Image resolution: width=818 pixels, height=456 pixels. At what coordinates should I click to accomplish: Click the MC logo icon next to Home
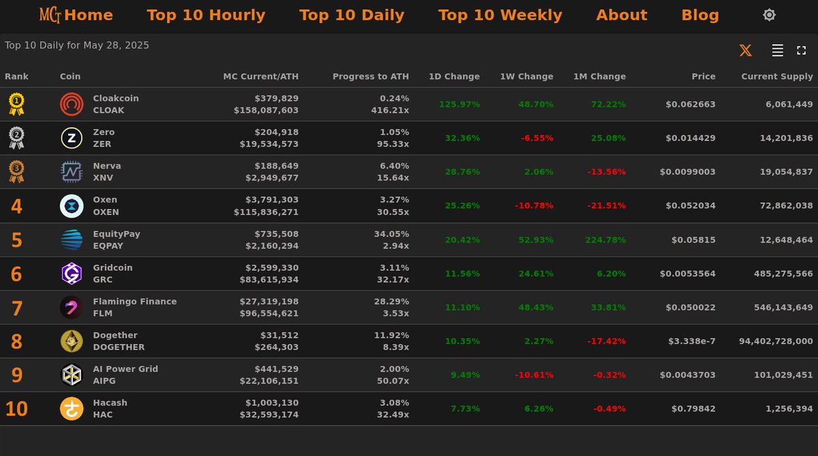50,15
